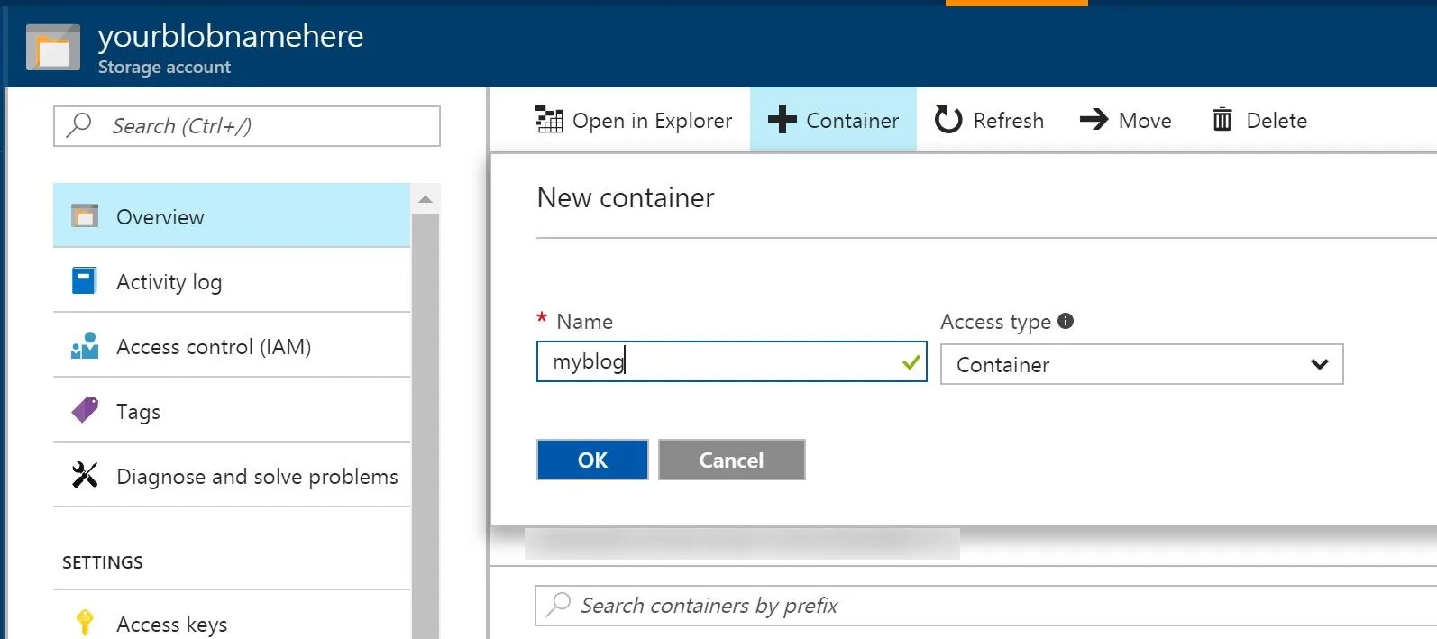Click the magnifier in sidebar search box
The width and height of the screenshot is (1437, 639).
[x=79, y=124]
